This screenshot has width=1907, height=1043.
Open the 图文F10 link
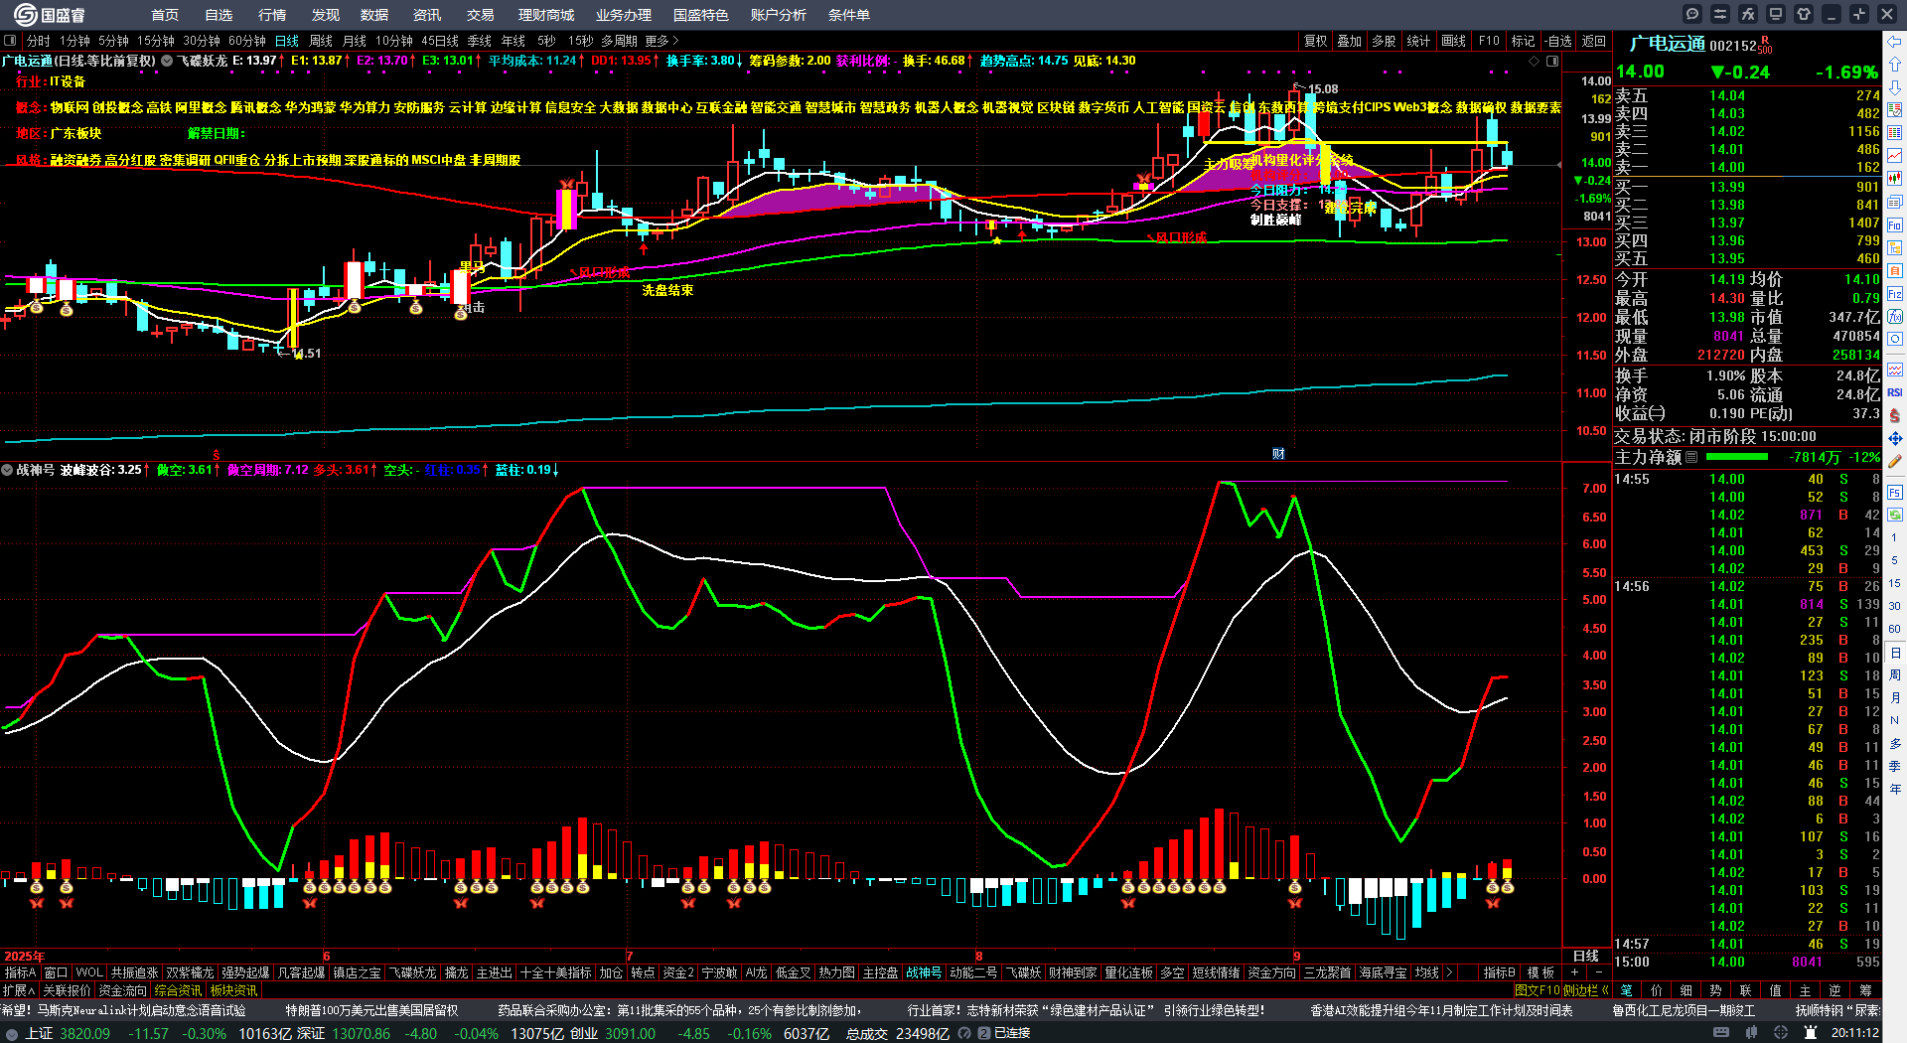[x=1537, y=990]
